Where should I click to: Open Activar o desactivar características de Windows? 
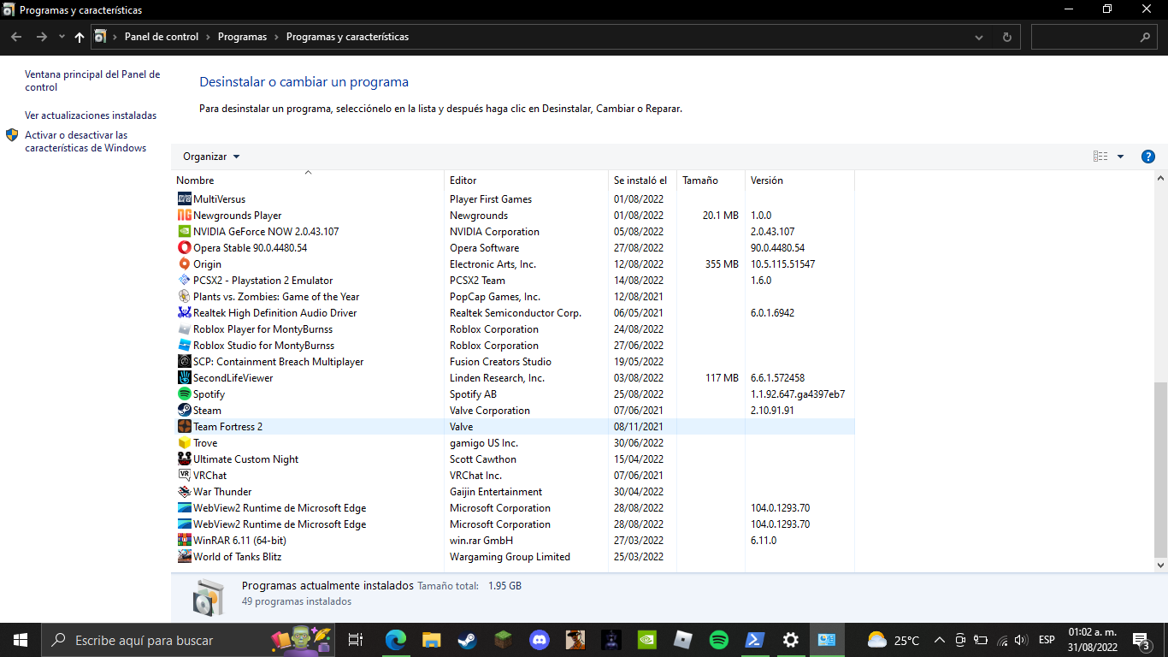(86, 141)
